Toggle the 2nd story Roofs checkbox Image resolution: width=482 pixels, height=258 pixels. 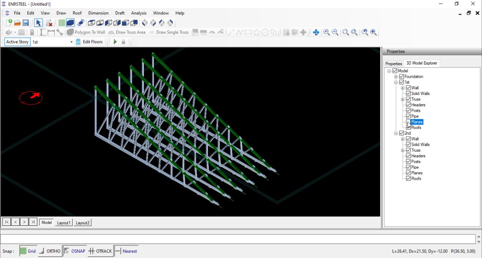click(x=408, y=178)
